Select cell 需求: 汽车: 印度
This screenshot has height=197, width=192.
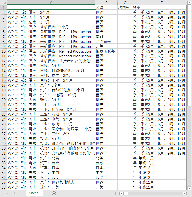tap(51, 177)
